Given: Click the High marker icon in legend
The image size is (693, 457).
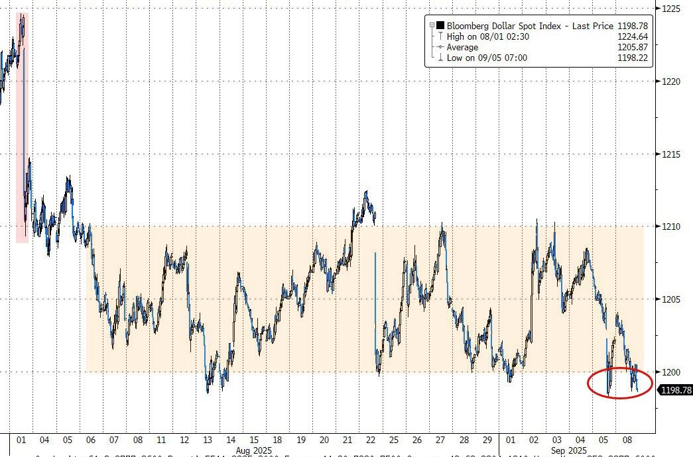Looking at the screenshot, I should 440,37.
